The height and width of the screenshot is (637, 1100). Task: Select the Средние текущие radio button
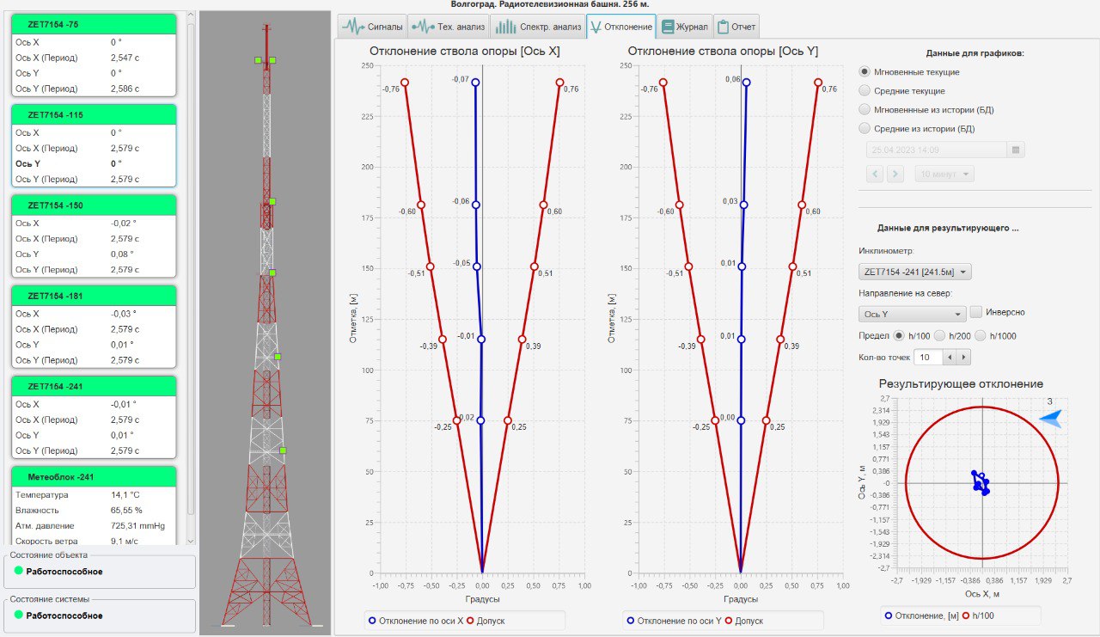(865, 90)
